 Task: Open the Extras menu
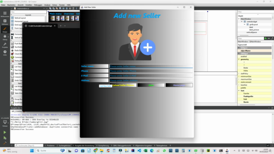(55, 5)
